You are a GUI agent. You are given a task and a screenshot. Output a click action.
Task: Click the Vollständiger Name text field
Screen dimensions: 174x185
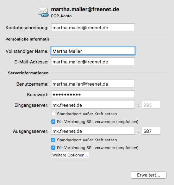tap(93, 51)
